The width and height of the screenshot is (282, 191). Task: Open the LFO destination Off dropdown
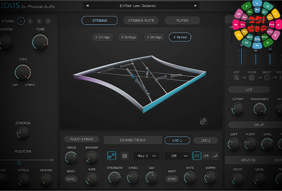click(177, 156)
